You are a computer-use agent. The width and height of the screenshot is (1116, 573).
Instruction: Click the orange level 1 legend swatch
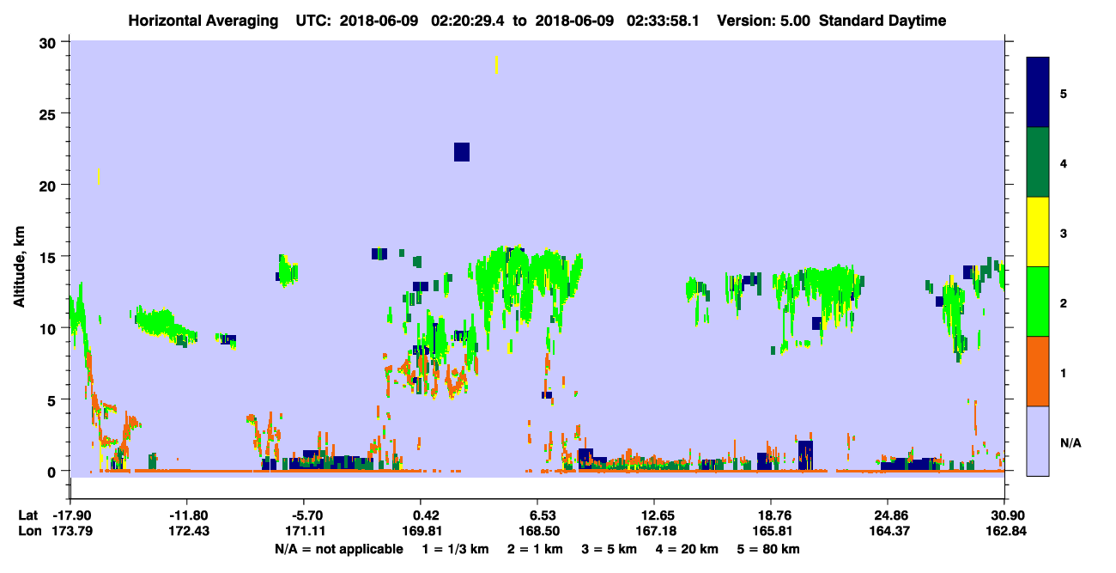click(1038, 371)
